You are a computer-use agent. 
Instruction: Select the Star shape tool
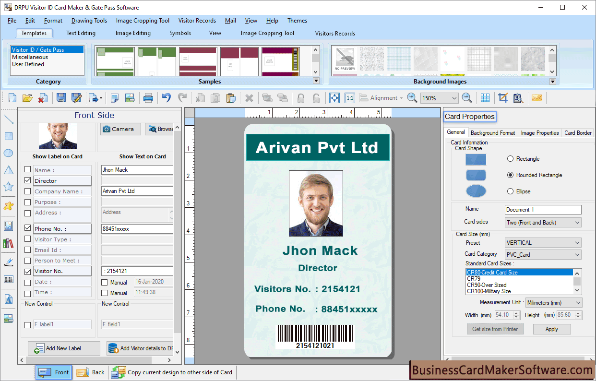[8, 186]
